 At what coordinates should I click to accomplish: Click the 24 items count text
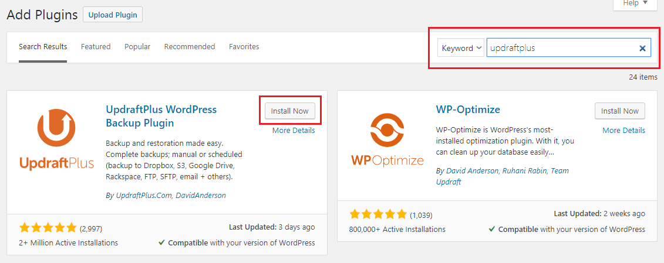tap(643, 77)
